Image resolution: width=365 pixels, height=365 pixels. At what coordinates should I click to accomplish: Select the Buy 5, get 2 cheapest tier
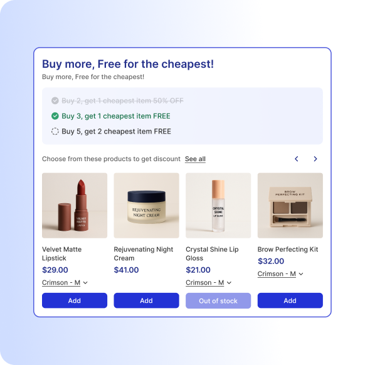(x=116, y=131)
